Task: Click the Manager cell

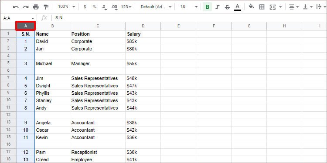Action: [x=98, y=63]
